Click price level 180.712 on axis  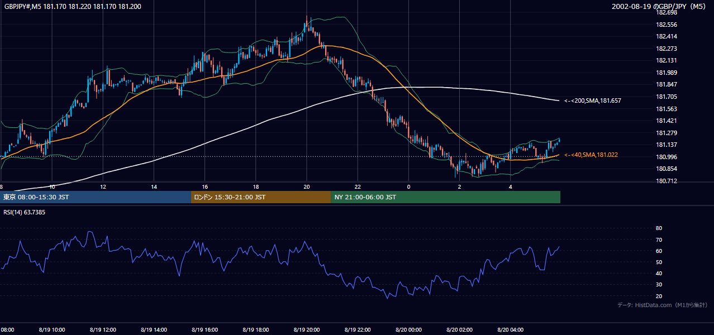pyautogui.click(x=667, y=181)
